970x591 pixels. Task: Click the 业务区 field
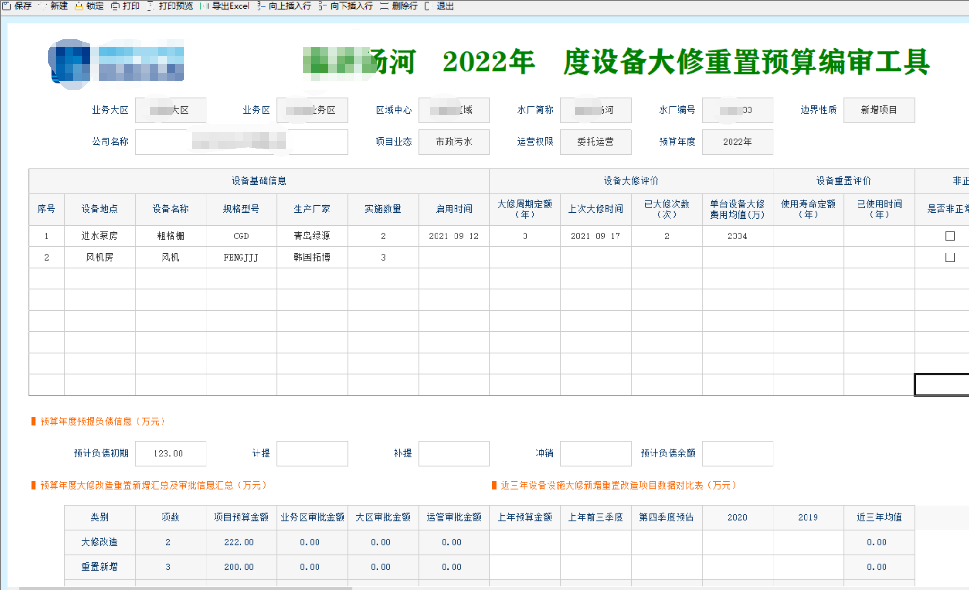coord(312,110)
